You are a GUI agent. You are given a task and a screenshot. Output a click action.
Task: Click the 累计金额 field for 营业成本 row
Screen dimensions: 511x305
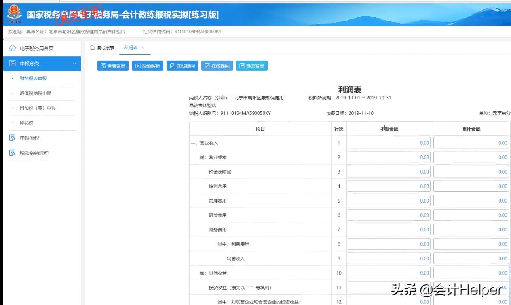coord(471,157)
